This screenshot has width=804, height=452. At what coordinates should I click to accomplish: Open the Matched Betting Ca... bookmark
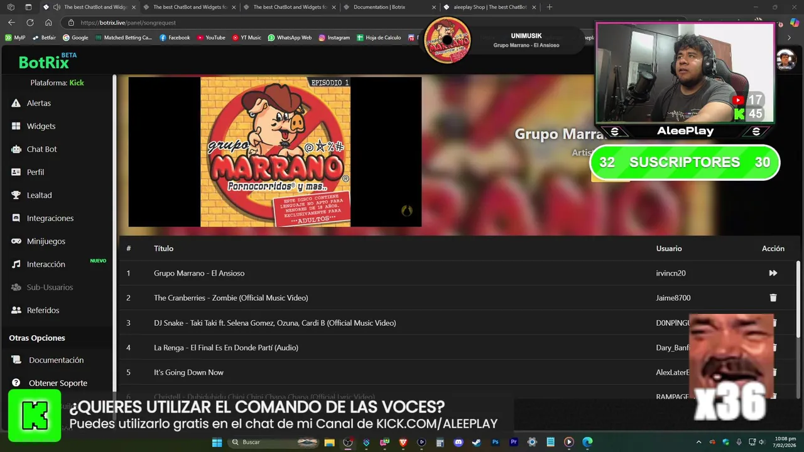(124, 38)
